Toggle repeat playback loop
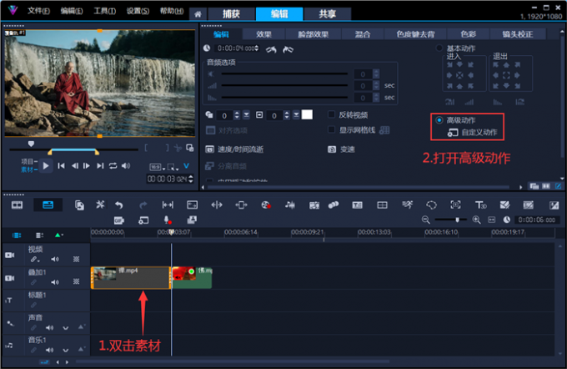 coord(113,166)
